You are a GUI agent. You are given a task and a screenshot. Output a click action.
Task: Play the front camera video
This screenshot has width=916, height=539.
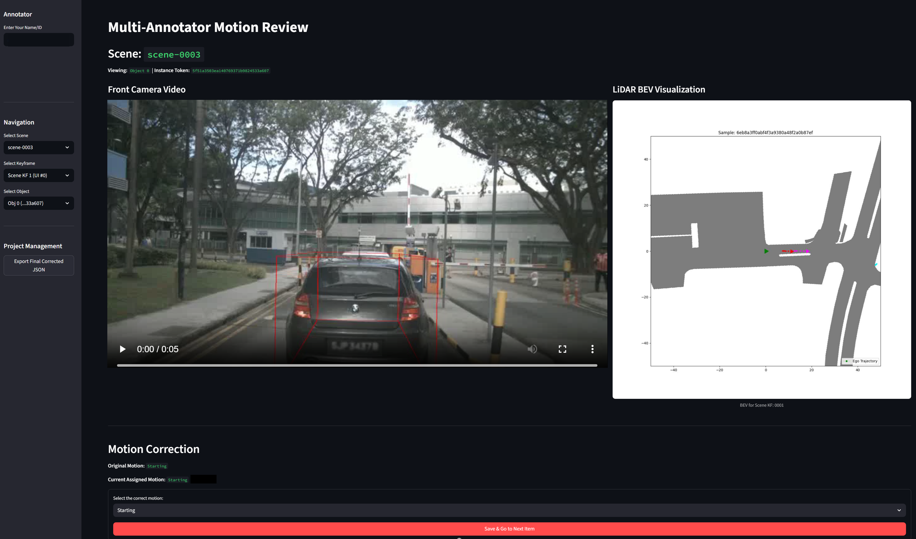point(123,349)
